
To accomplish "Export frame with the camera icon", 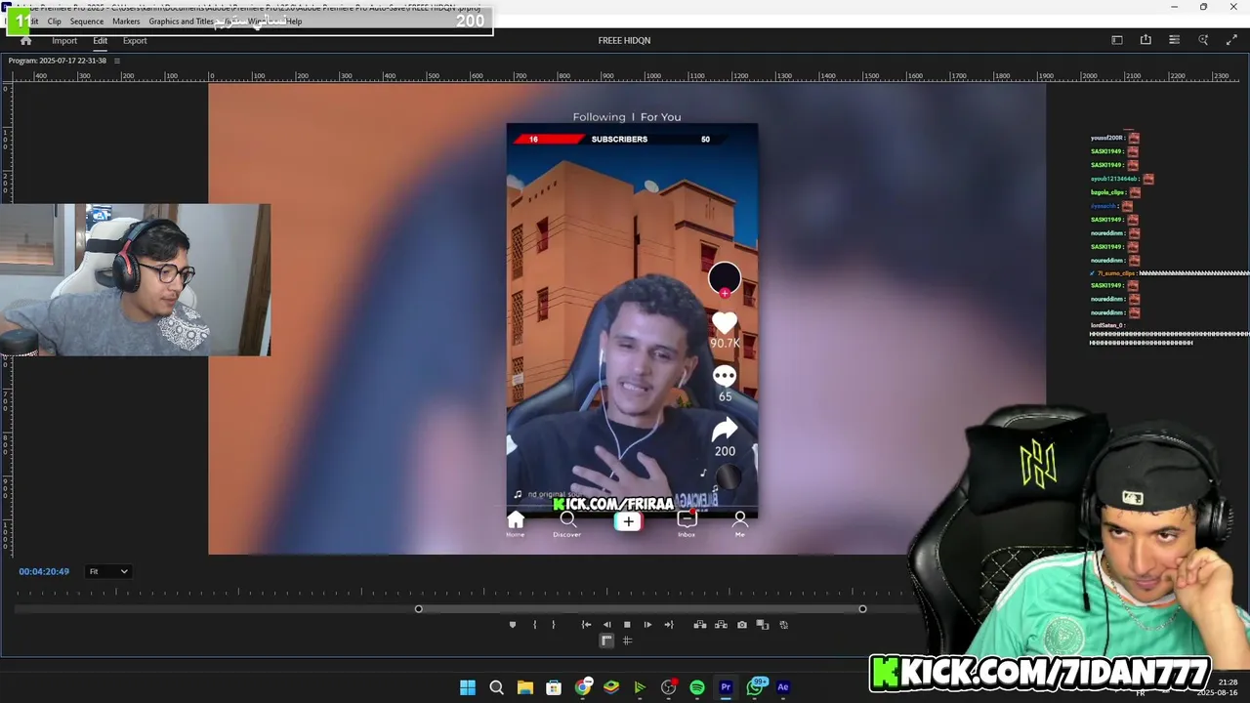I will [x=742, y=625].
